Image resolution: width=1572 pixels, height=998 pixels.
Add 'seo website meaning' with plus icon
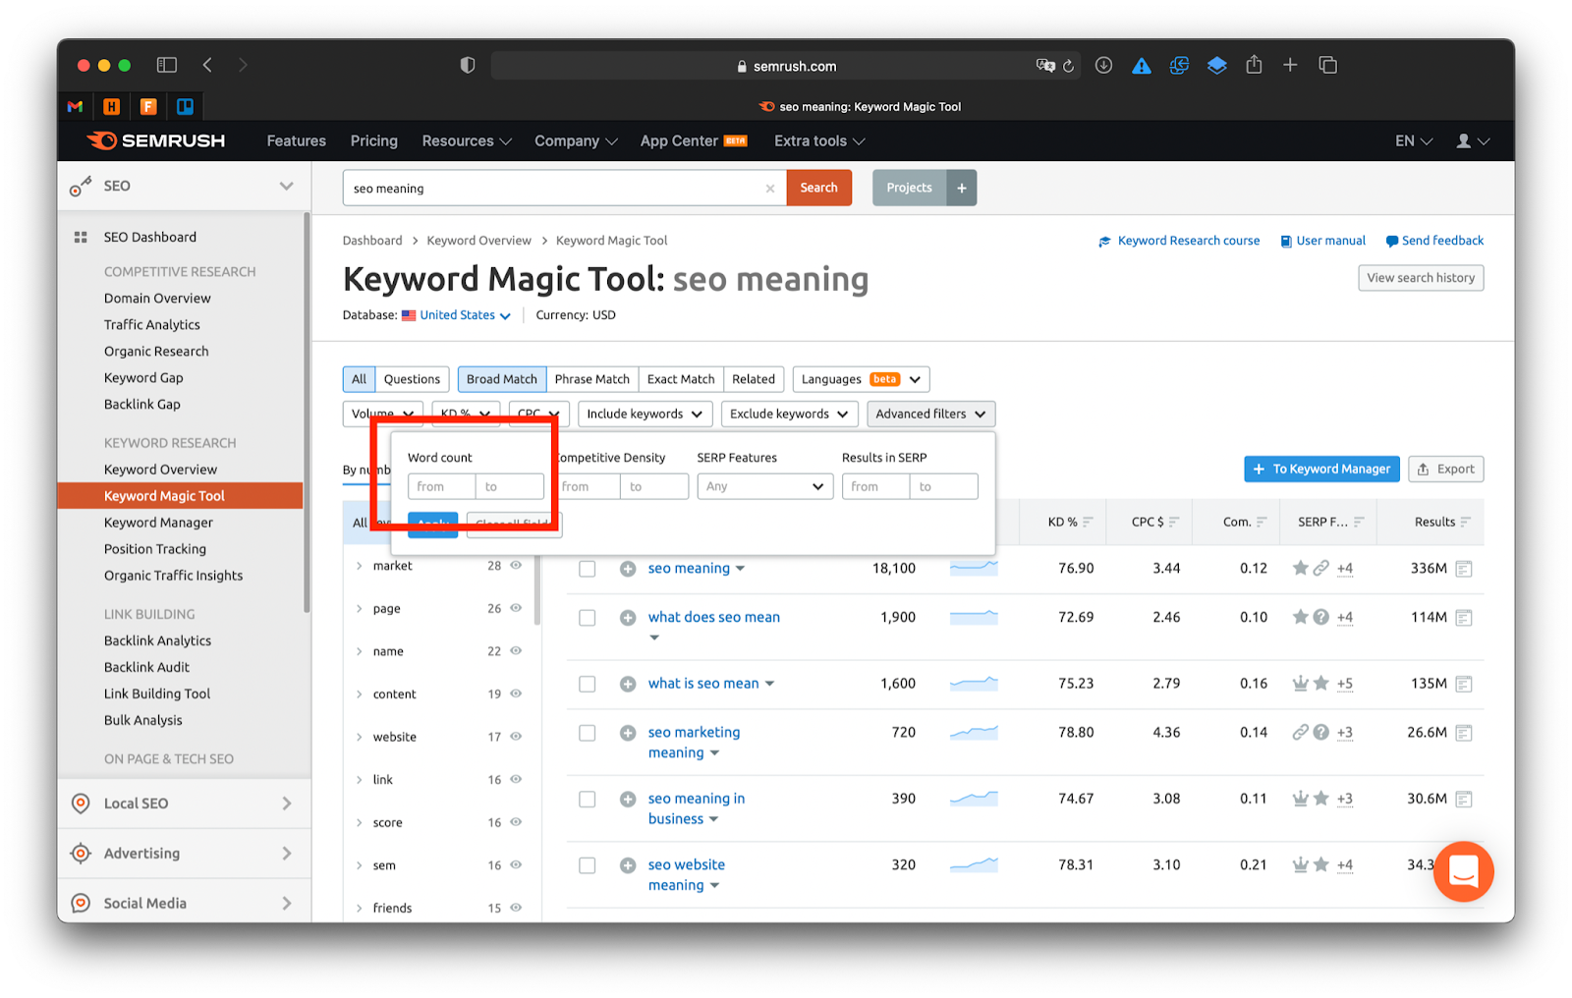pyautogui.click(x=628, y=865)
